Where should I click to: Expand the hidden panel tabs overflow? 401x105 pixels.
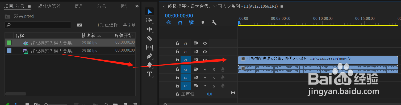tap(137, 6)
